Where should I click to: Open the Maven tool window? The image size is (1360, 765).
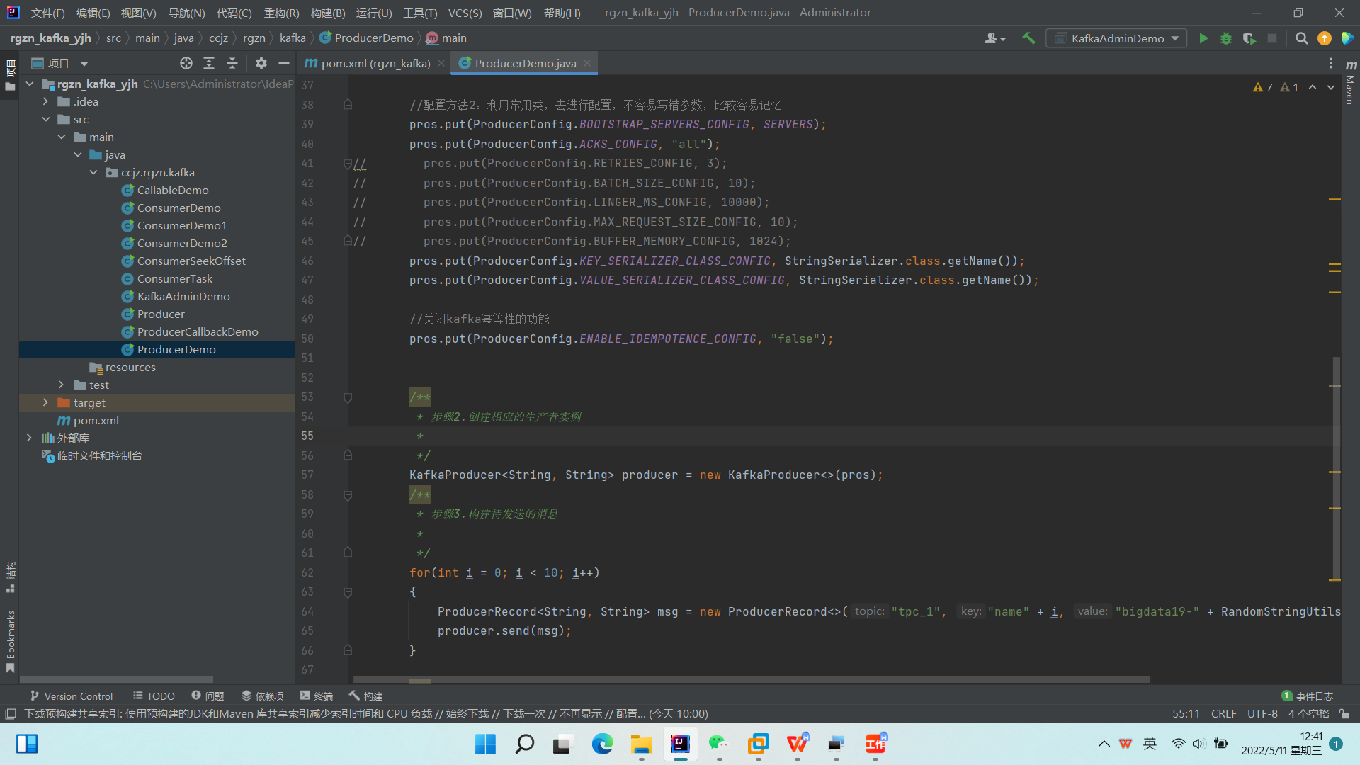[1350, 83]
